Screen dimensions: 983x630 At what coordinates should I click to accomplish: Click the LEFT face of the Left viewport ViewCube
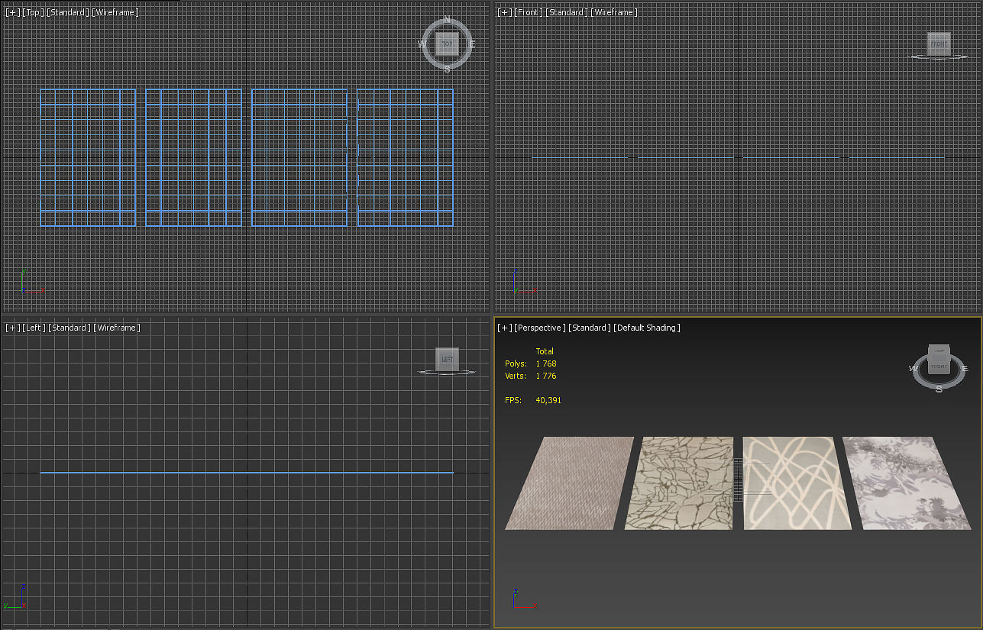pyautogui.click(x=447, y=359)
